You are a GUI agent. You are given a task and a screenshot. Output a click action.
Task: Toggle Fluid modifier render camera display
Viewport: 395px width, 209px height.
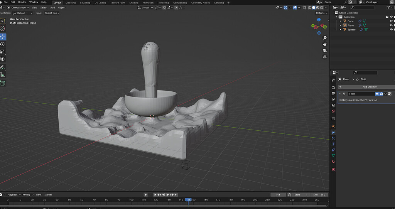point(381,94)
